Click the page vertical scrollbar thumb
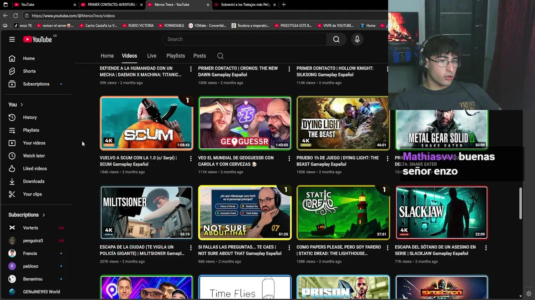 (x=520, y=203)
